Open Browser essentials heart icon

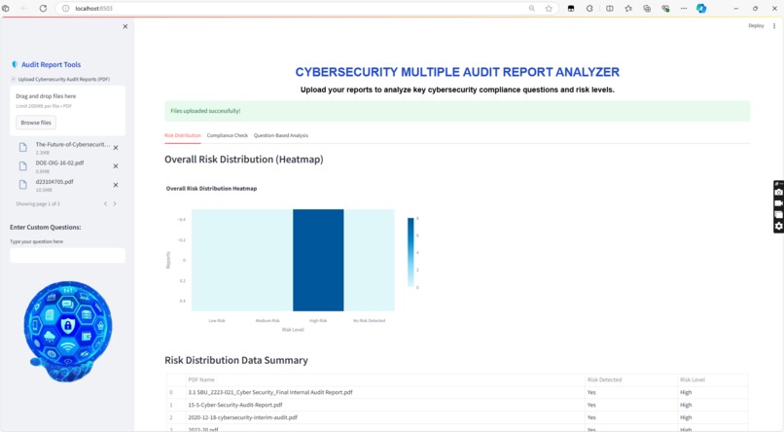(x=665, y=9)
